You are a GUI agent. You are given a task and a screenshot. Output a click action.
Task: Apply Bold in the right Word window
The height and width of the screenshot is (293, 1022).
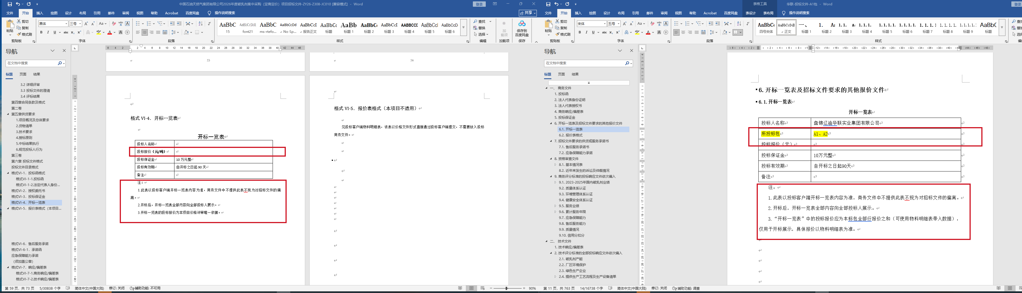coord(580,32)
